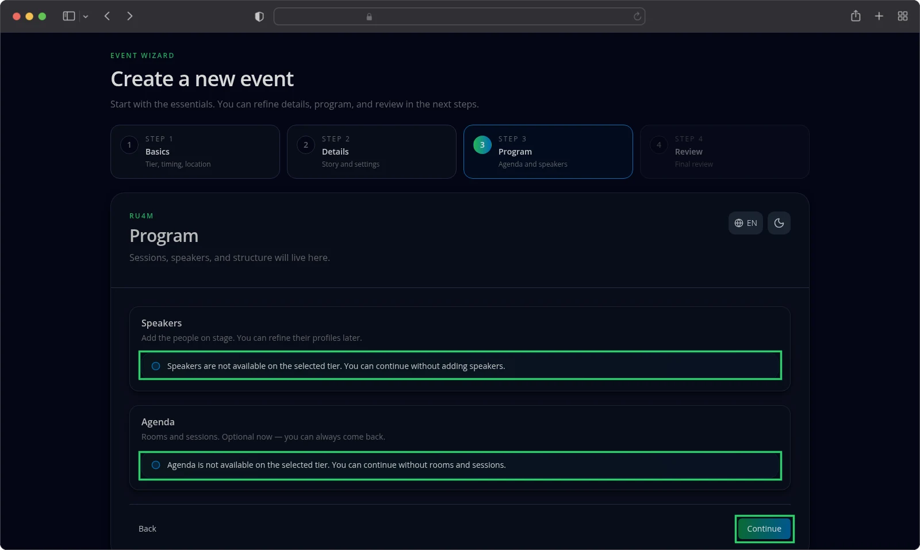Click the speakers not available notice
920x550 pixels.
460,366
